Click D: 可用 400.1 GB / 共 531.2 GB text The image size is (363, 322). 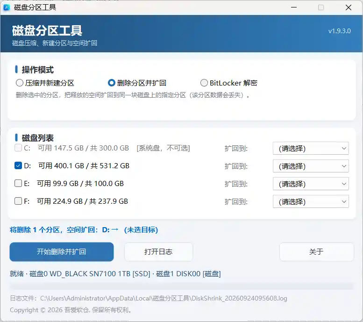click(77, 165)
